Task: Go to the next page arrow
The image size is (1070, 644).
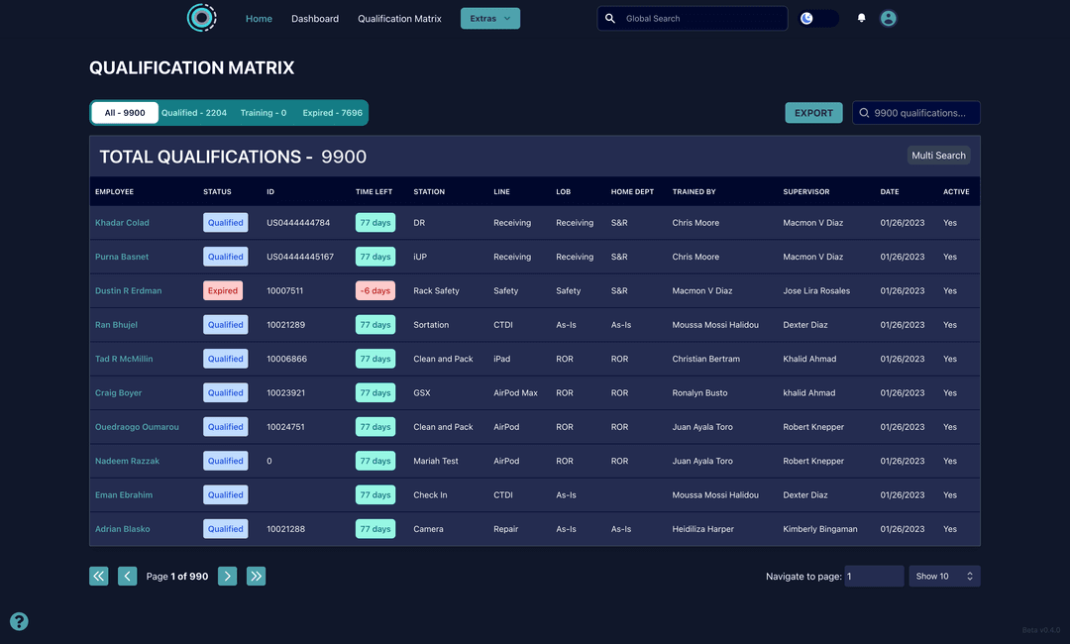Action: tap(227, 576)
